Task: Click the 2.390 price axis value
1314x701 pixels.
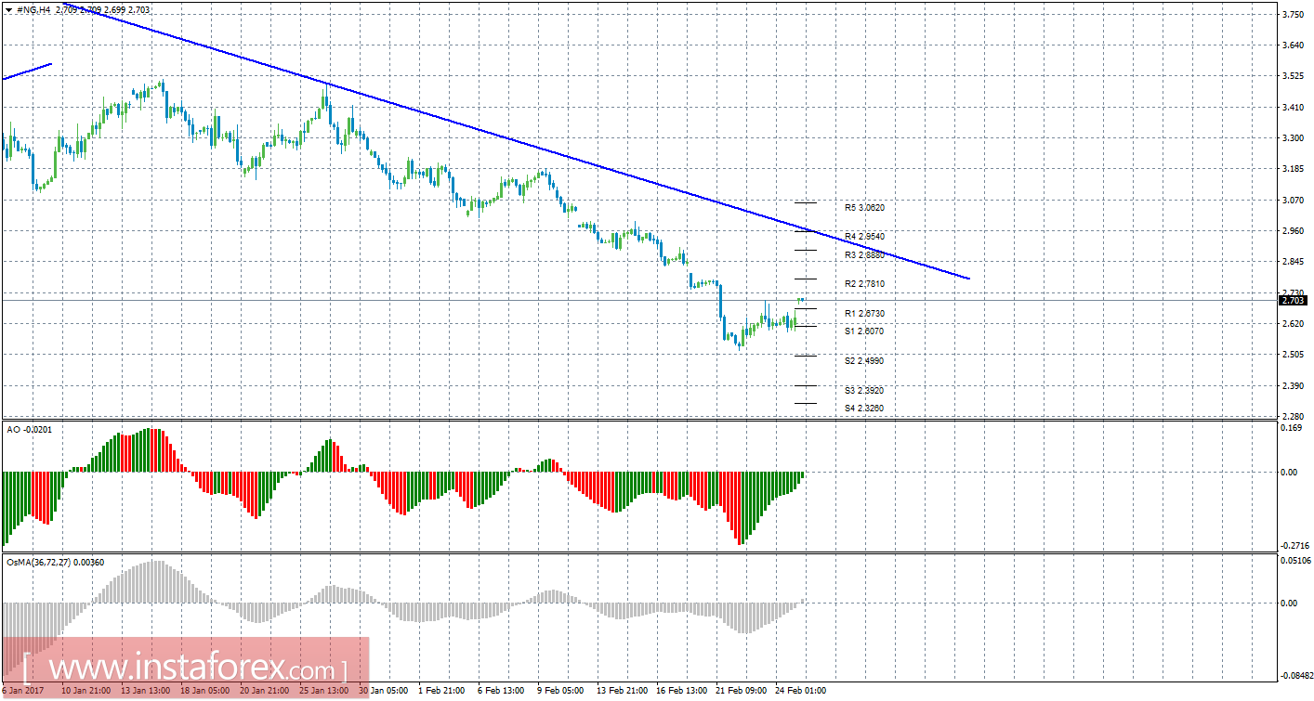Action: click(x=1293, y=385)
